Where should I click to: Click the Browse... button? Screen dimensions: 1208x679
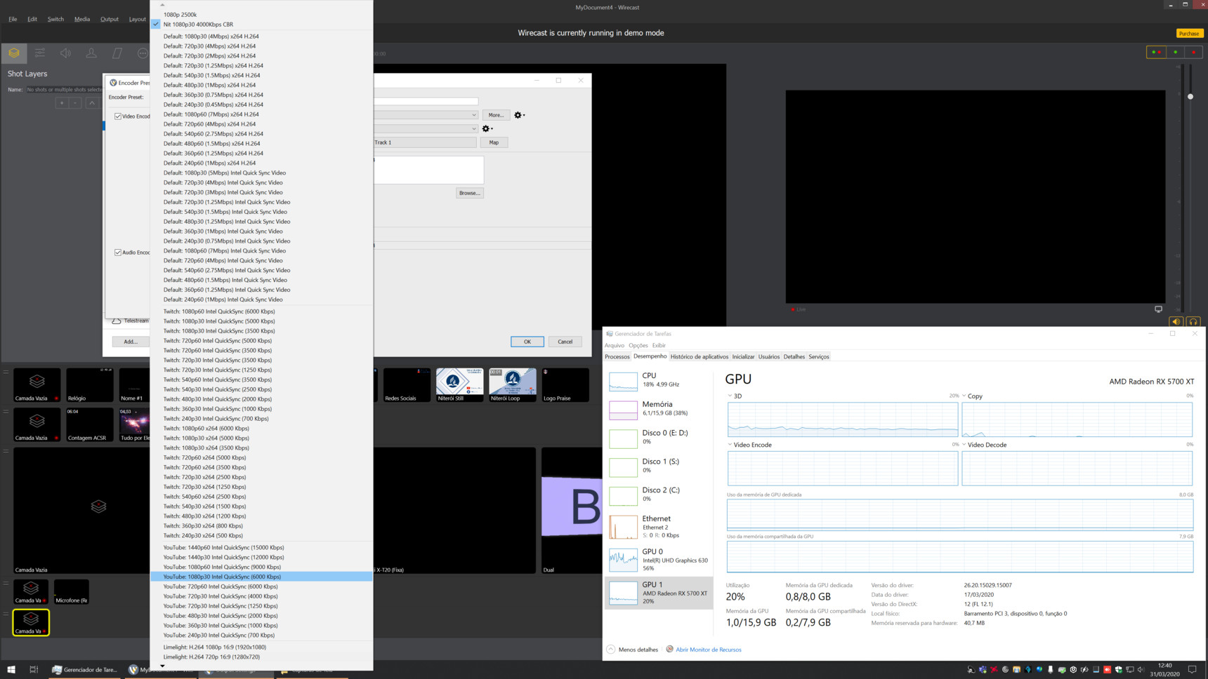pyautogui.click(x=469, y=193)
